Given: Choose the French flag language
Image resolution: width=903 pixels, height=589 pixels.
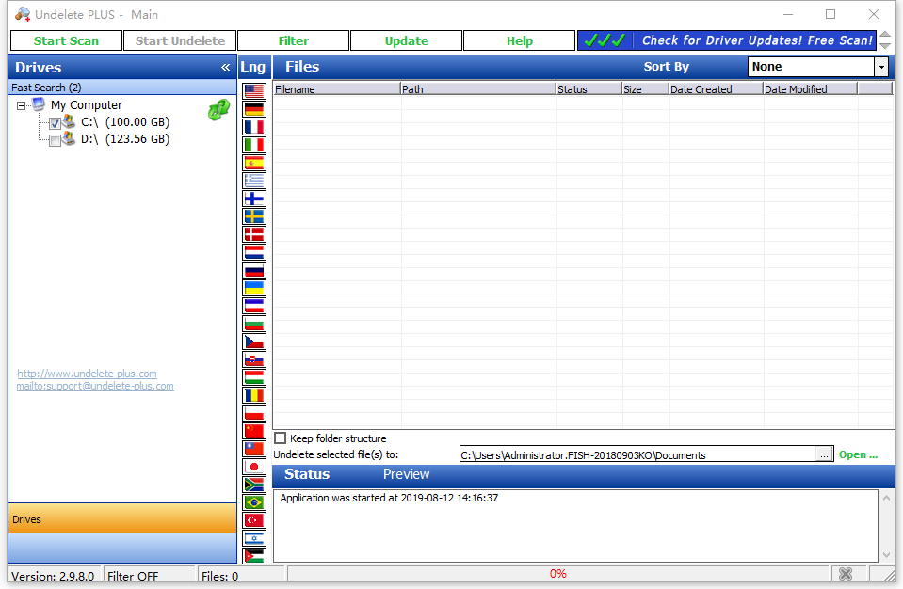Looking at the screenshot, I should click(x=254, y=126).
